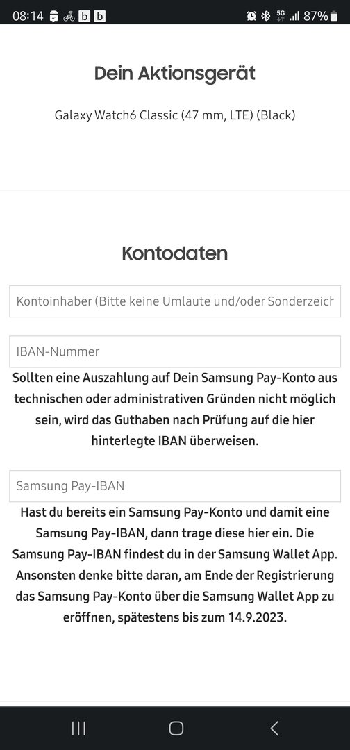Go to home screen via Home button
Viewport: 350px width, 750px height.
click(x=176, y=728)
